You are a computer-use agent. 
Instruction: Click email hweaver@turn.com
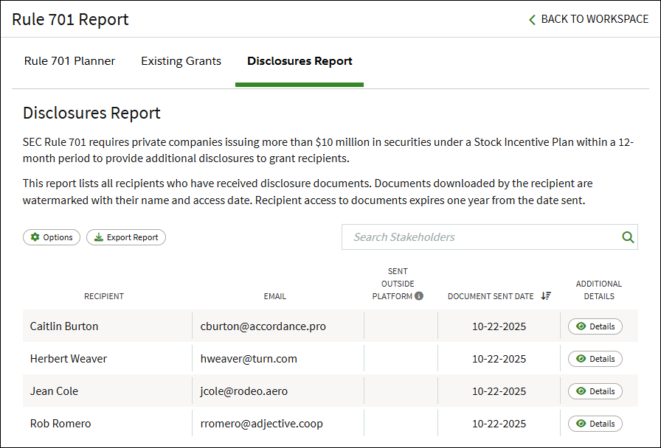[x=249, y=359]
